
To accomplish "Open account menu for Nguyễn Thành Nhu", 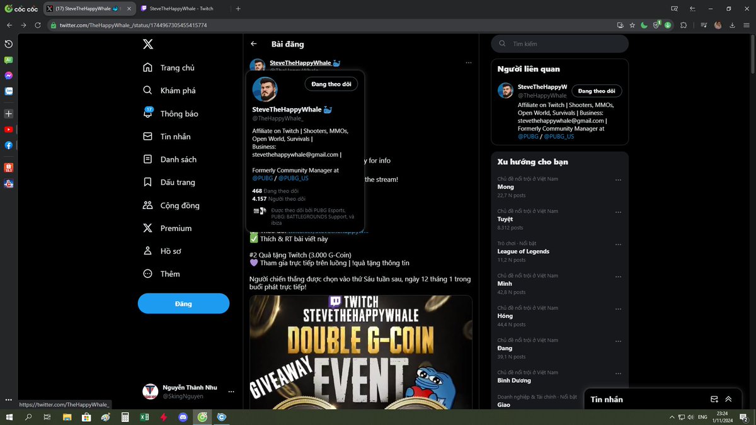I will [x=188, y=392].
